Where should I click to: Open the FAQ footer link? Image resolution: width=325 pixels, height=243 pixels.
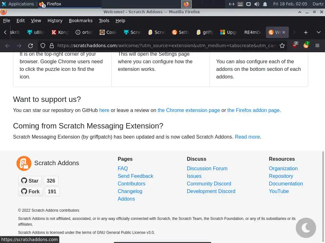(123, 169)
